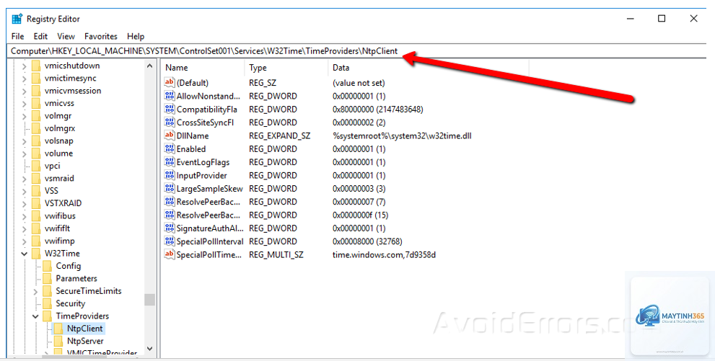Open the Edit menu
The height and width of the screenshot is (361, 715).
coord(40,37)
